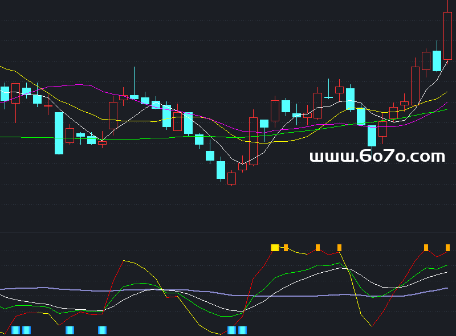456x336 pixels.
Task: Click the rightmost blue oversold marker
Action: 242,330
